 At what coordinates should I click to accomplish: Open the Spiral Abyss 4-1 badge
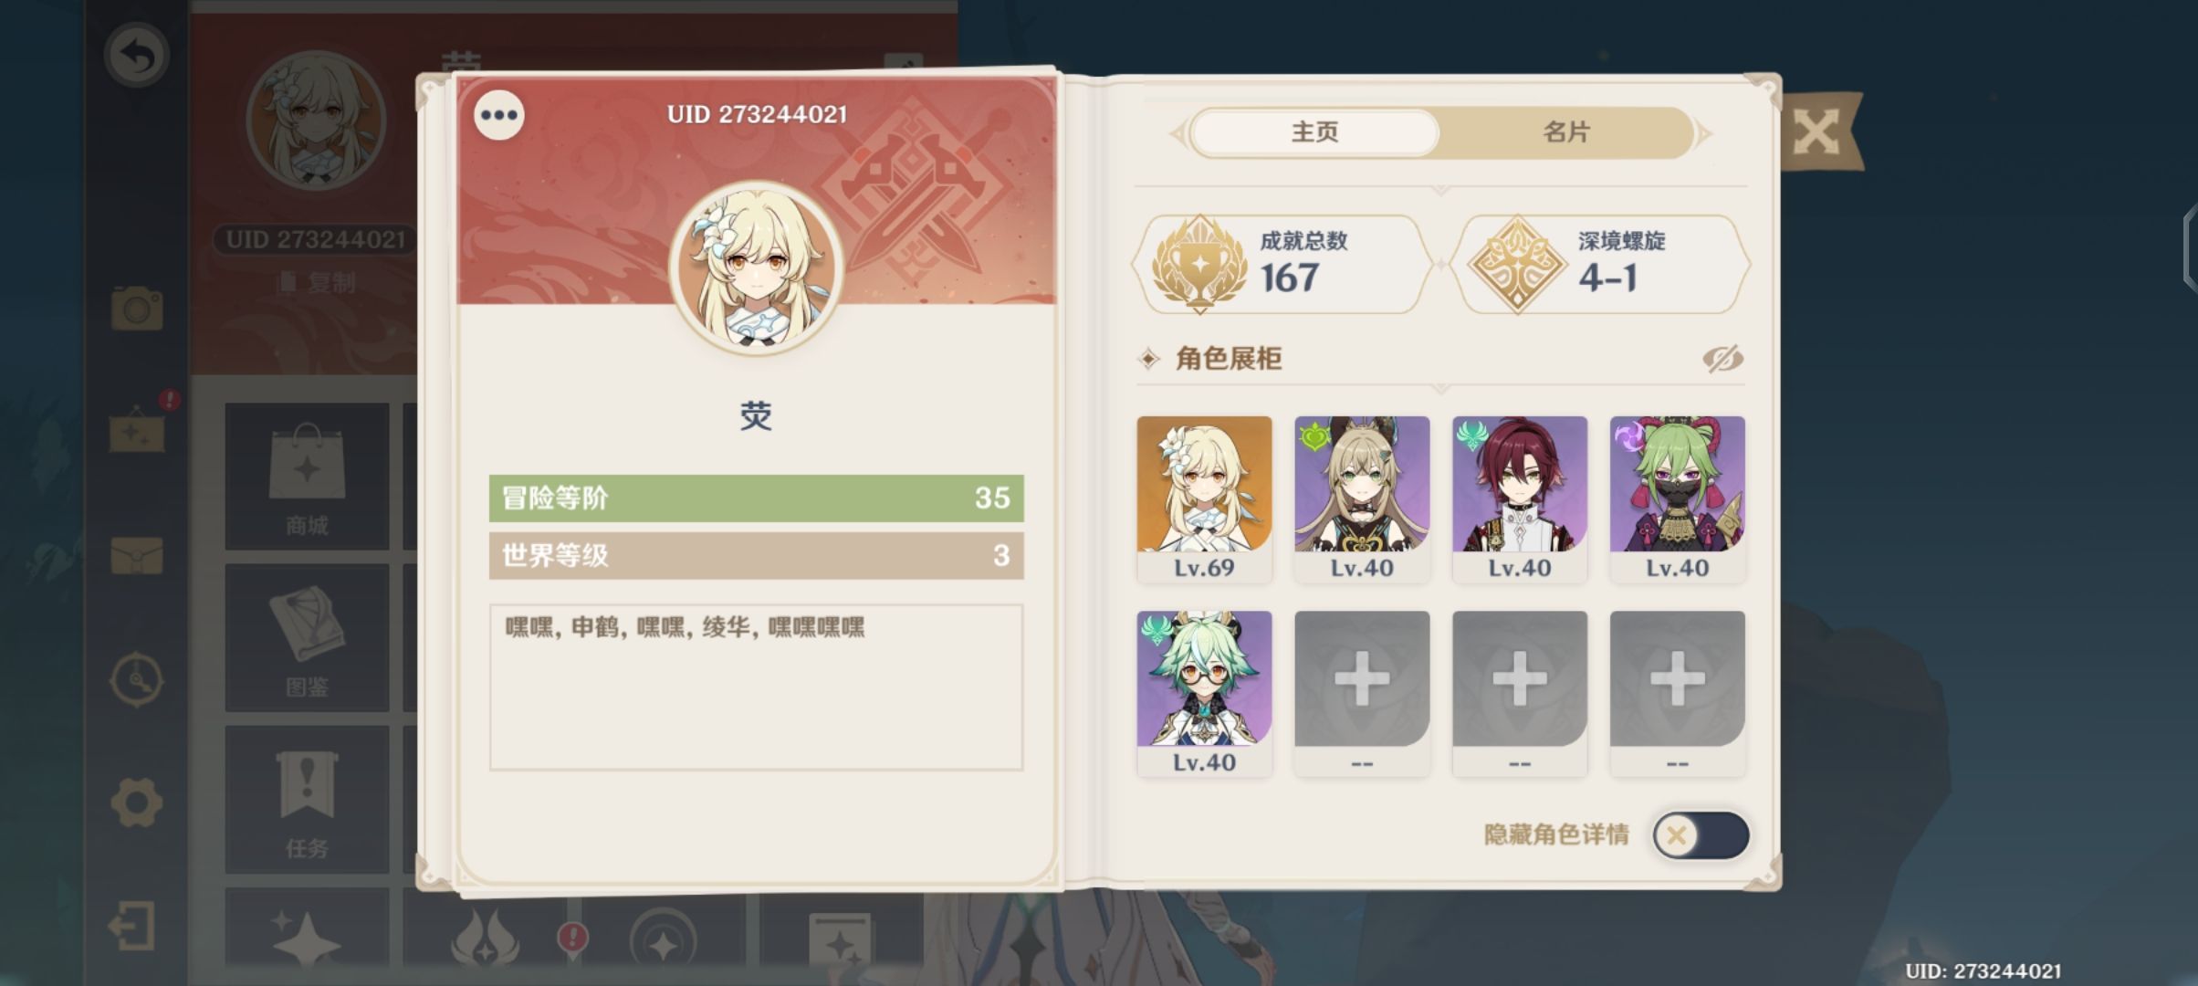[1599, 265]
